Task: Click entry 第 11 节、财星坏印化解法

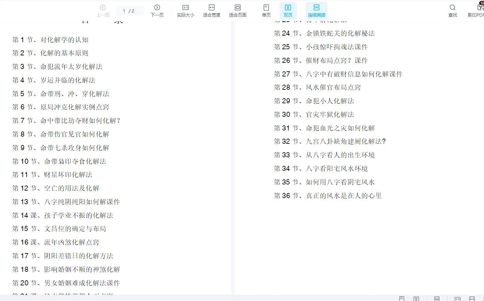Action: click(x=52, y=175)
